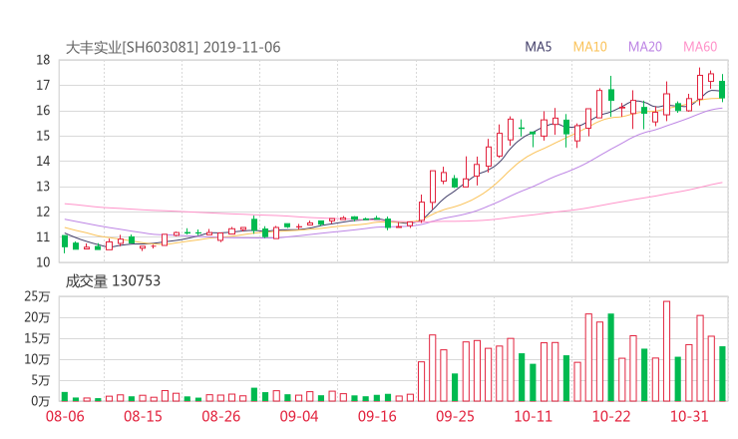Click the MA10 legend label
738x439 pixels.
[589, 47]
